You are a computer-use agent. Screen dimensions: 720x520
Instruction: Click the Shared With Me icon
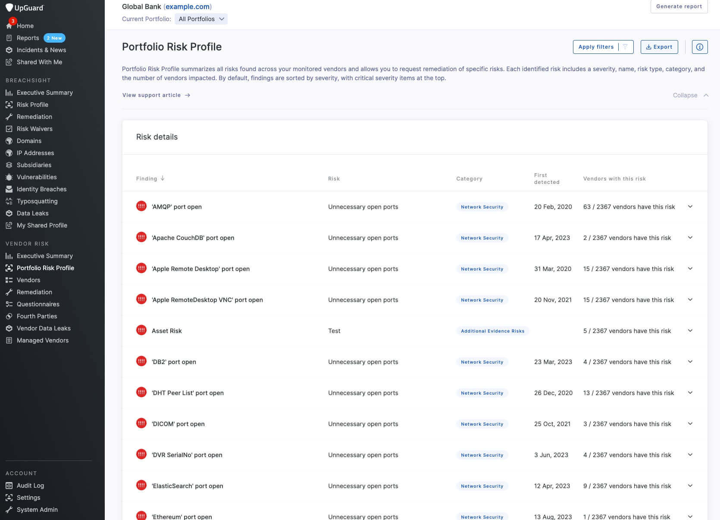9,62
